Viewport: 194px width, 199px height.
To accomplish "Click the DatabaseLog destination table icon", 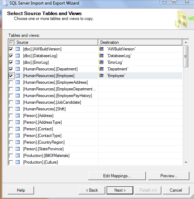I will point(101,55).
